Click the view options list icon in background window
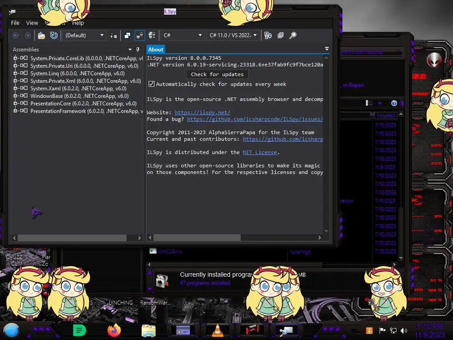Image resolution: width=453 pixels, height=340 pixels. [369, 103]
